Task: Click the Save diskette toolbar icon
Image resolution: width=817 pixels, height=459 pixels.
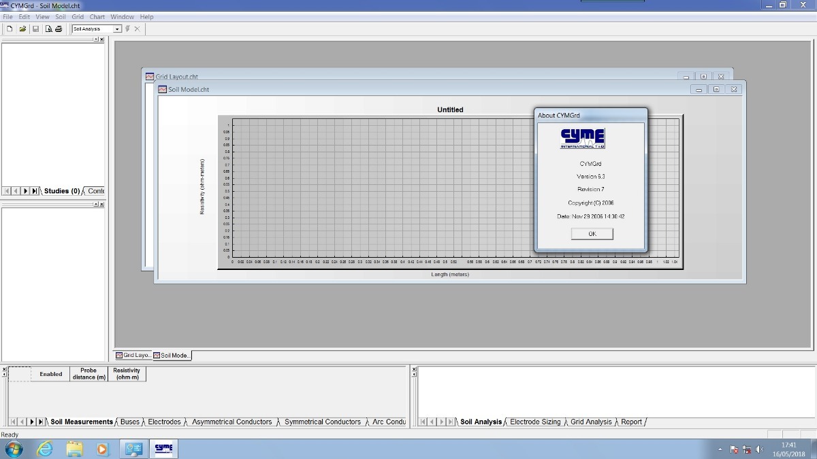Action: pos(35,29)
